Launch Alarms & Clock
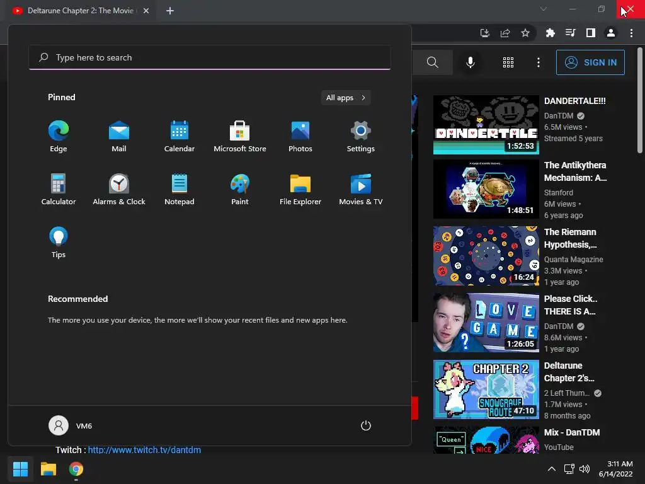 pyautogui.click(x=119, y=189)
